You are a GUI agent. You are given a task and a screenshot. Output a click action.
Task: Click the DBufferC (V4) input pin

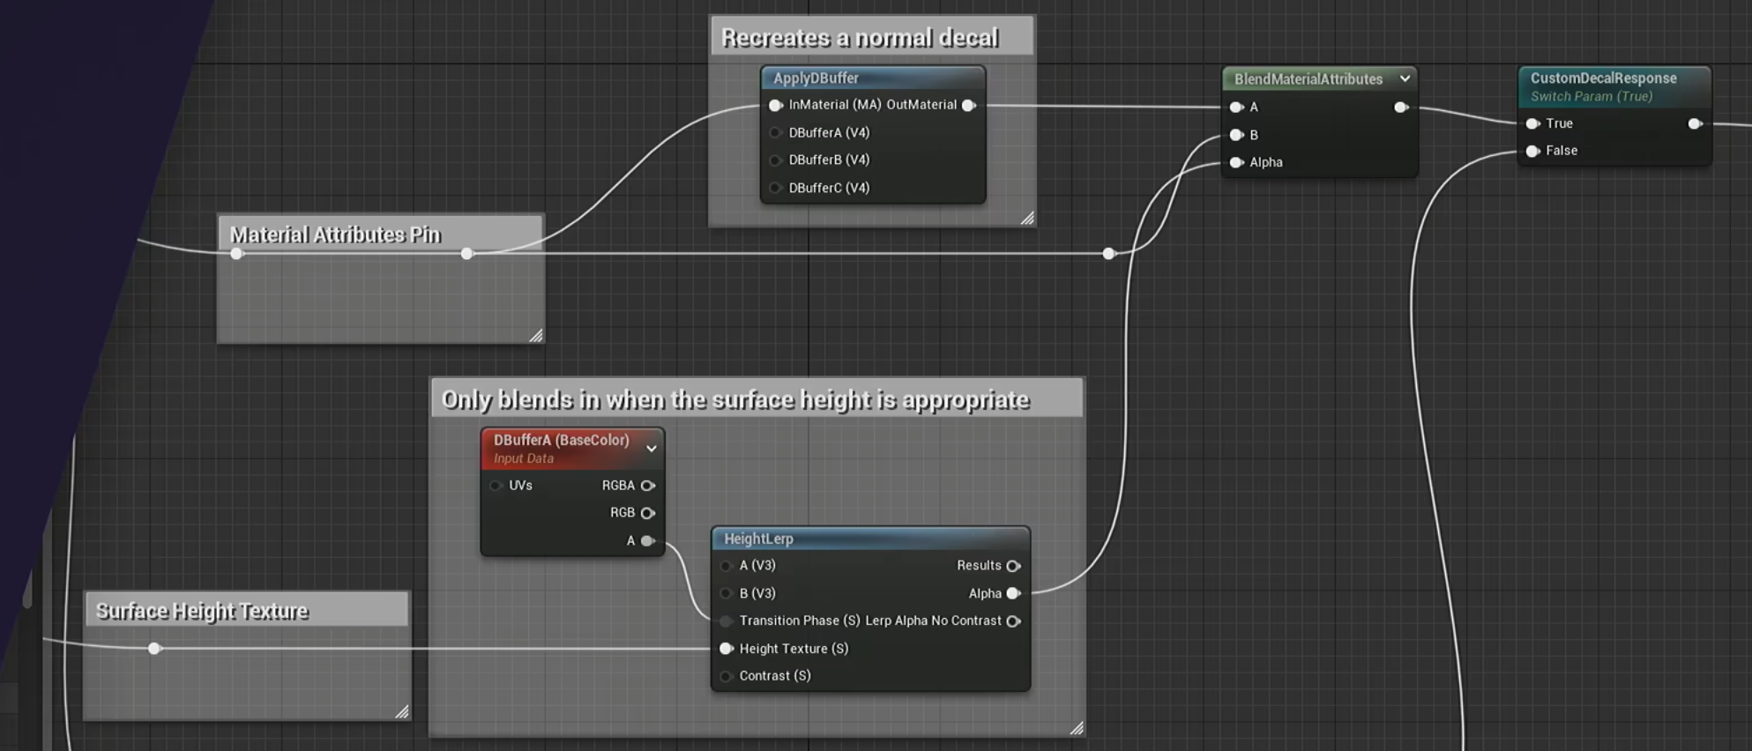click(x=776, y=188)
